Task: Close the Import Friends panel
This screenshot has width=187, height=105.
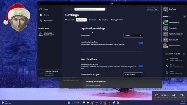Action: (184, 54)
